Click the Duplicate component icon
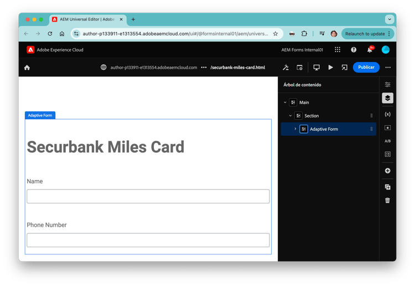Image resolution: width=415 pixels, height=286 pixels. point(387,187)
